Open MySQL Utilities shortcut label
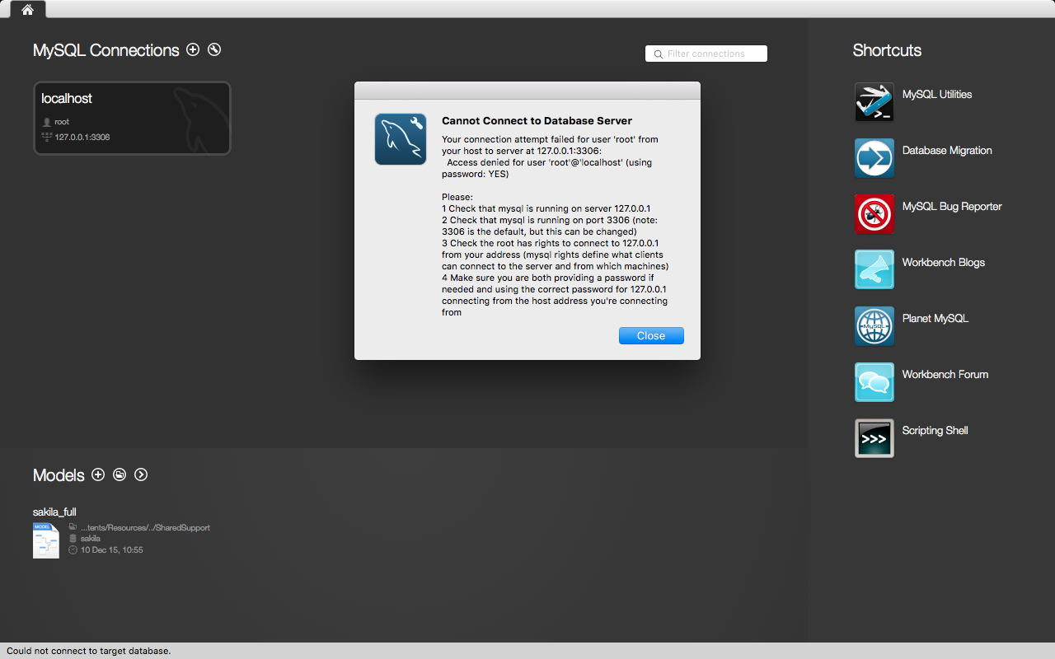The width and height of the screenshot is (1055, 659). click(x=937, y=95)
